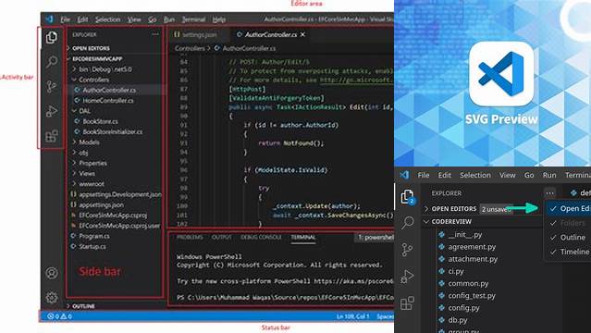Click Controllers in the editor breadcrumb
This screenshot has width=591, height=333.
click(190, 48)
